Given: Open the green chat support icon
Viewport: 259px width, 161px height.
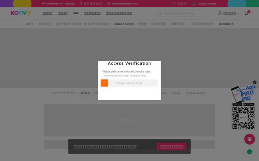Looking at the screenshot, I should (249, 152).
